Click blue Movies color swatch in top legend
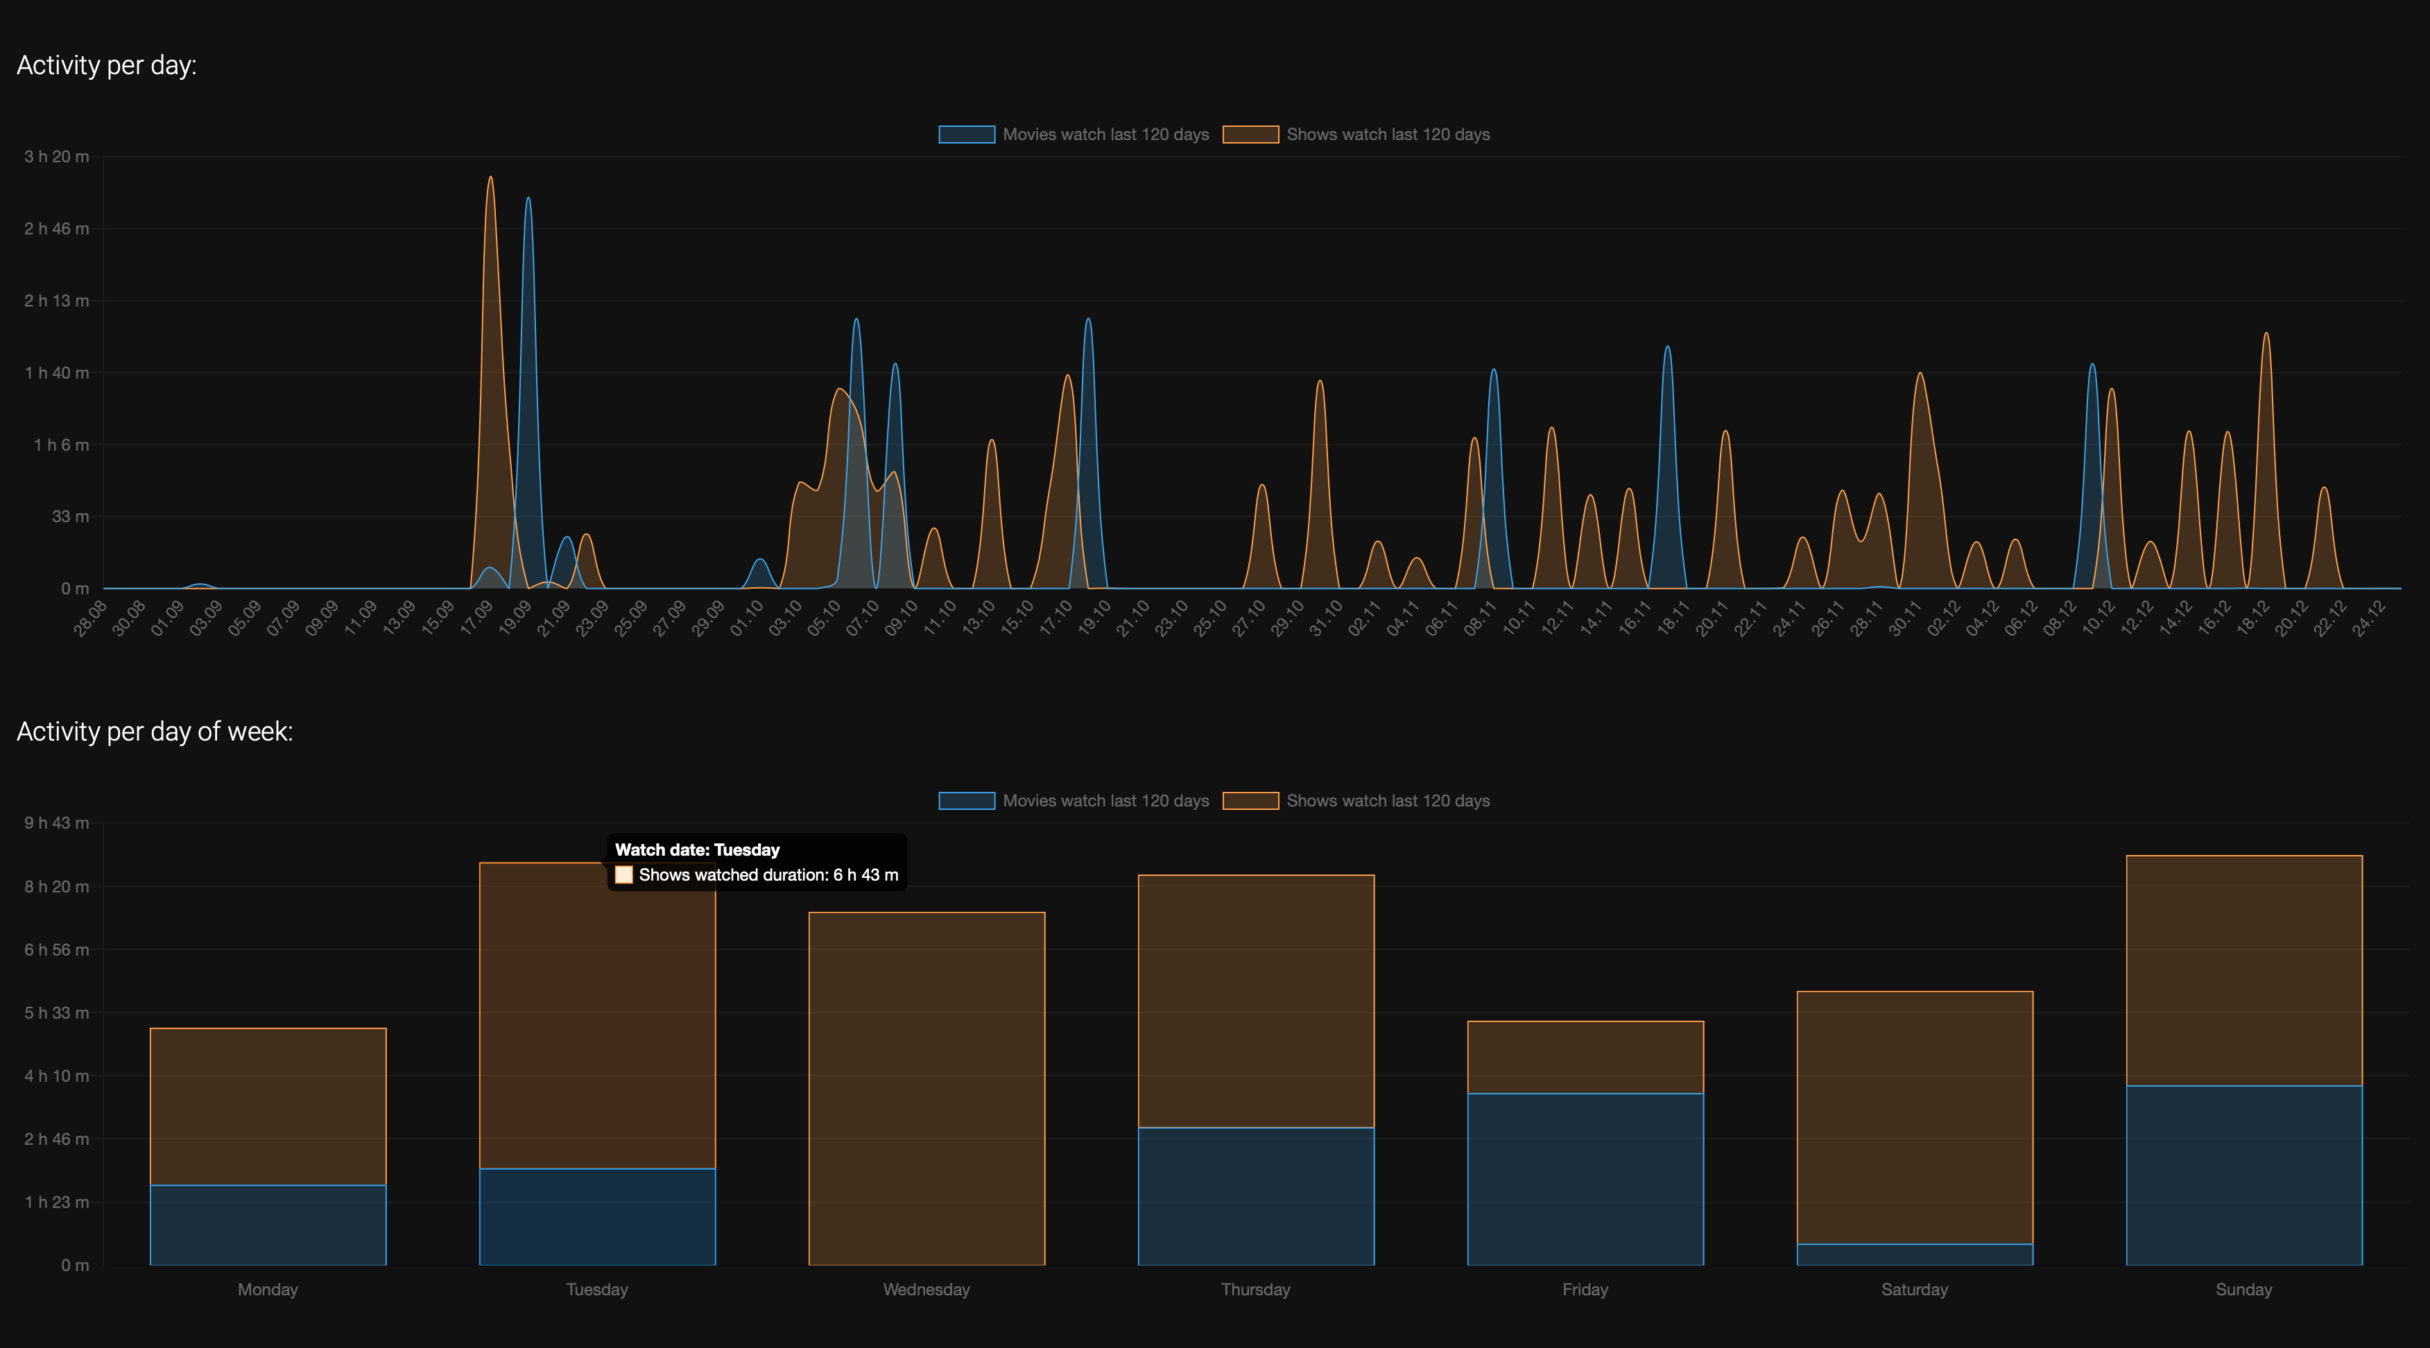Screen dimensions: 2430x1348 click(x=967, y=134)
